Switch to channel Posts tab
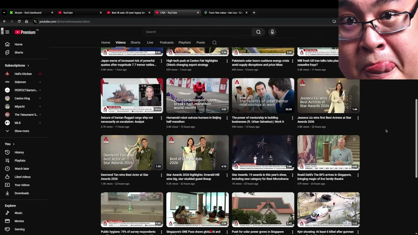This screenshot has height=235, width=418. pos(201,42)
